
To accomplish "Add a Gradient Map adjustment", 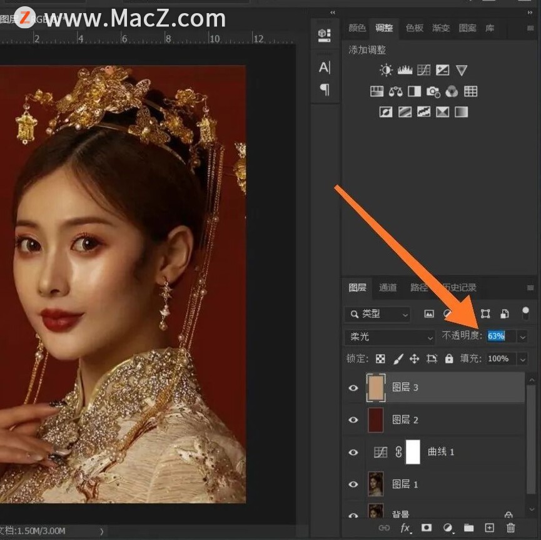I will click(462, 112).
